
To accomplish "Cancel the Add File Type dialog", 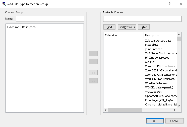I will [x=174, y=121].
